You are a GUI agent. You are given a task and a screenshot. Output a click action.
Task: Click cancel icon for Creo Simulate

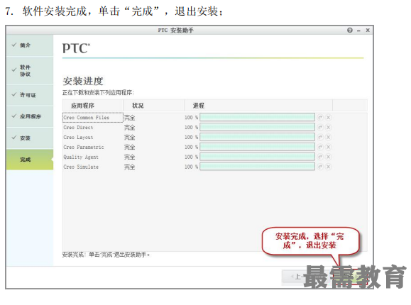point(328,167)
